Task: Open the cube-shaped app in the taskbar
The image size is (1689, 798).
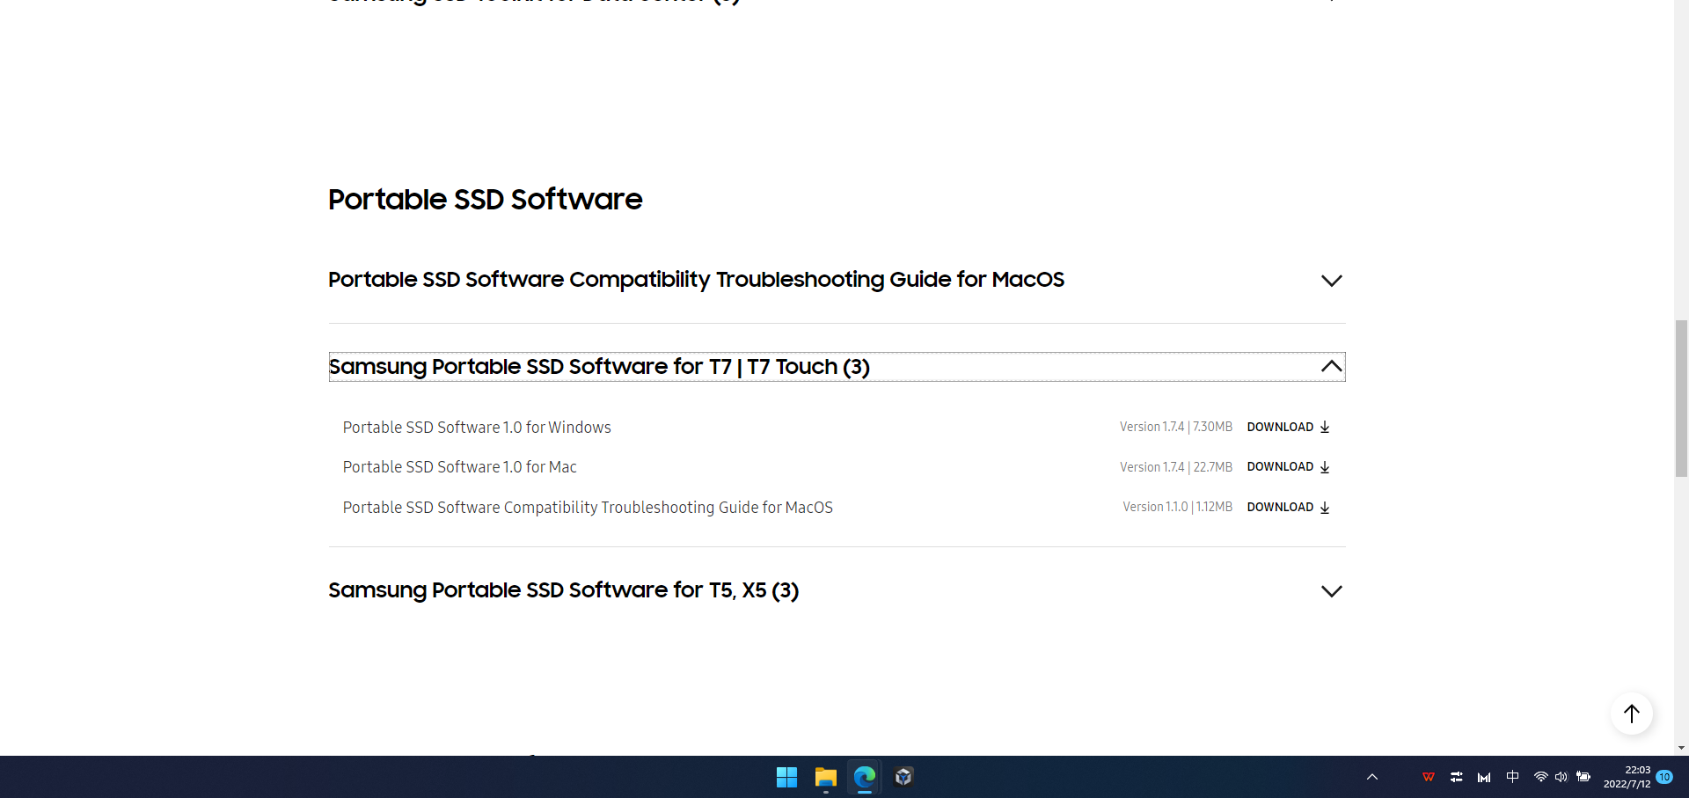Action: [x=903, y=777]
